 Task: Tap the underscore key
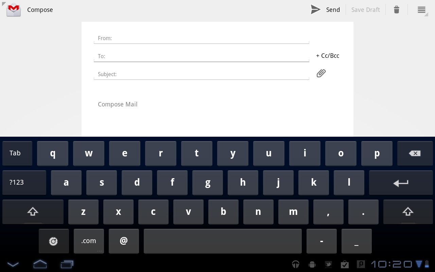[x=356, y=241]
